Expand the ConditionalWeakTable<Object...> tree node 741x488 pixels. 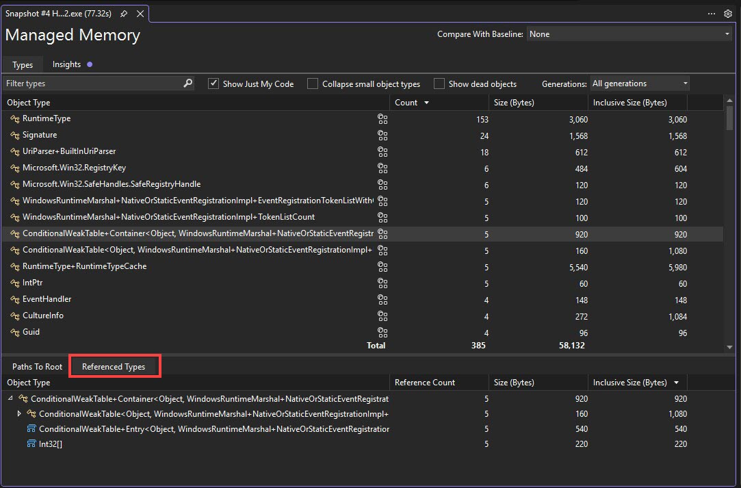pyautogui.click(x=19, y=413)
